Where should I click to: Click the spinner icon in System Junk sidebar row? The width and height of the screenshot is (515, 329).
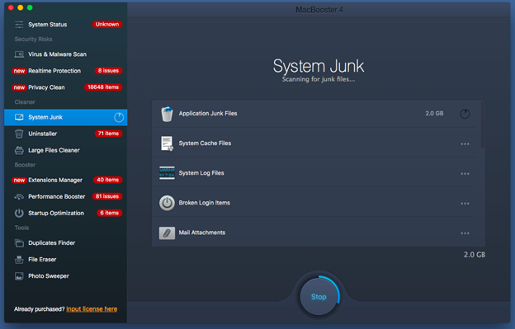119,117
